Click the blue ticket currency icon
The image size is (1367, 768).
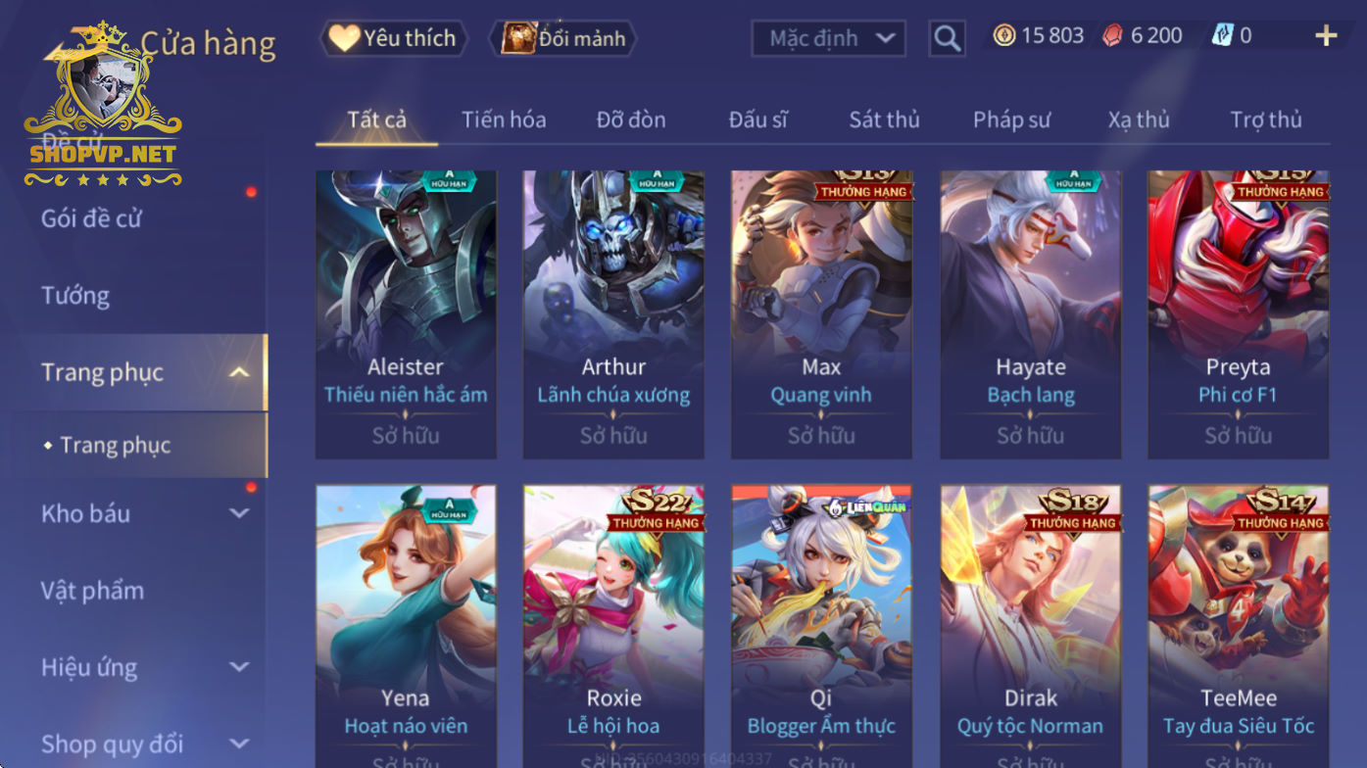(1221, 36)
